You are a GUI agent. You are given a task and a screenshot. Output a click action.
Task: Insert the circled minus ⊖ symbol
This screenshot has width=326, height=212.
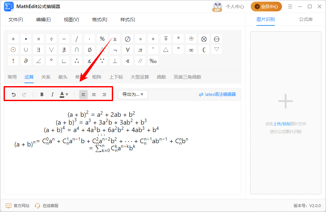coord(217,39)
